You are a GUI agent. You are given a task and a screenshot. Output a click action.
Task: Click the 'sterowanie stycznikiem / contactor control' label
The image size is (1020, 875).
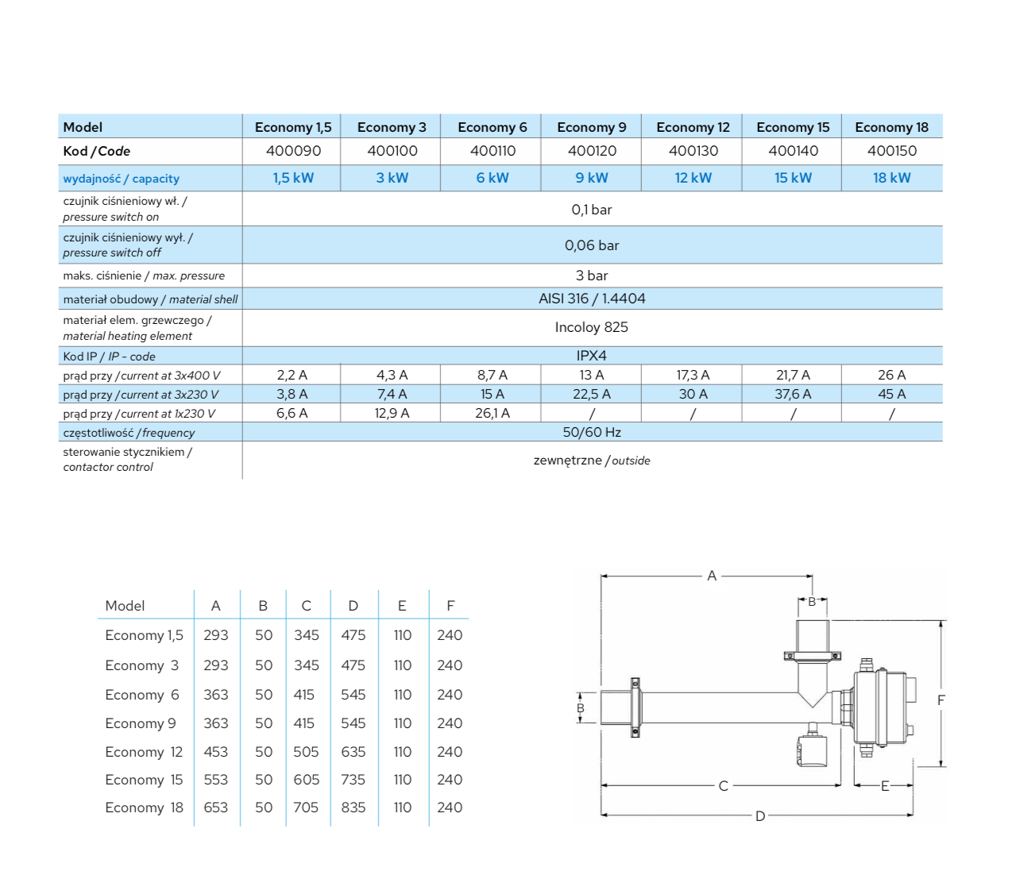coord(127,459)
